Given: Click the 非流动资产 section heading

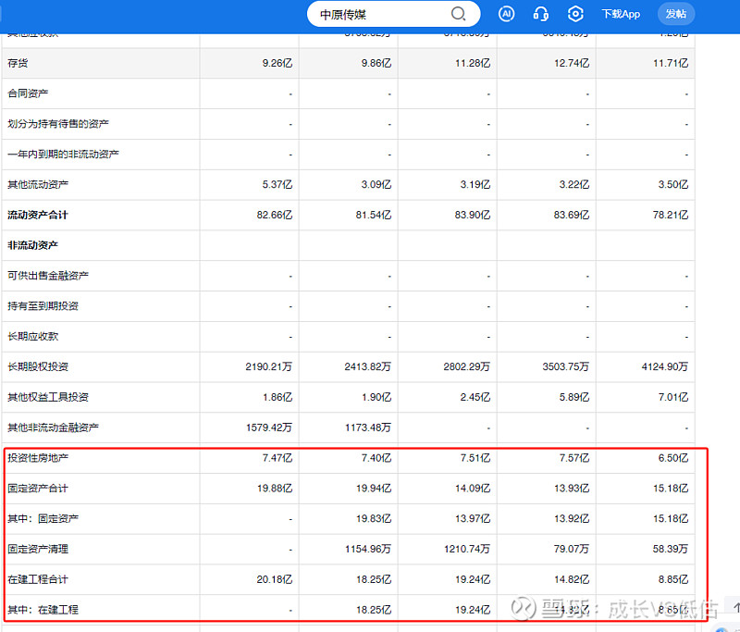Looking at the screenshot, I should (x=31, y=245).
